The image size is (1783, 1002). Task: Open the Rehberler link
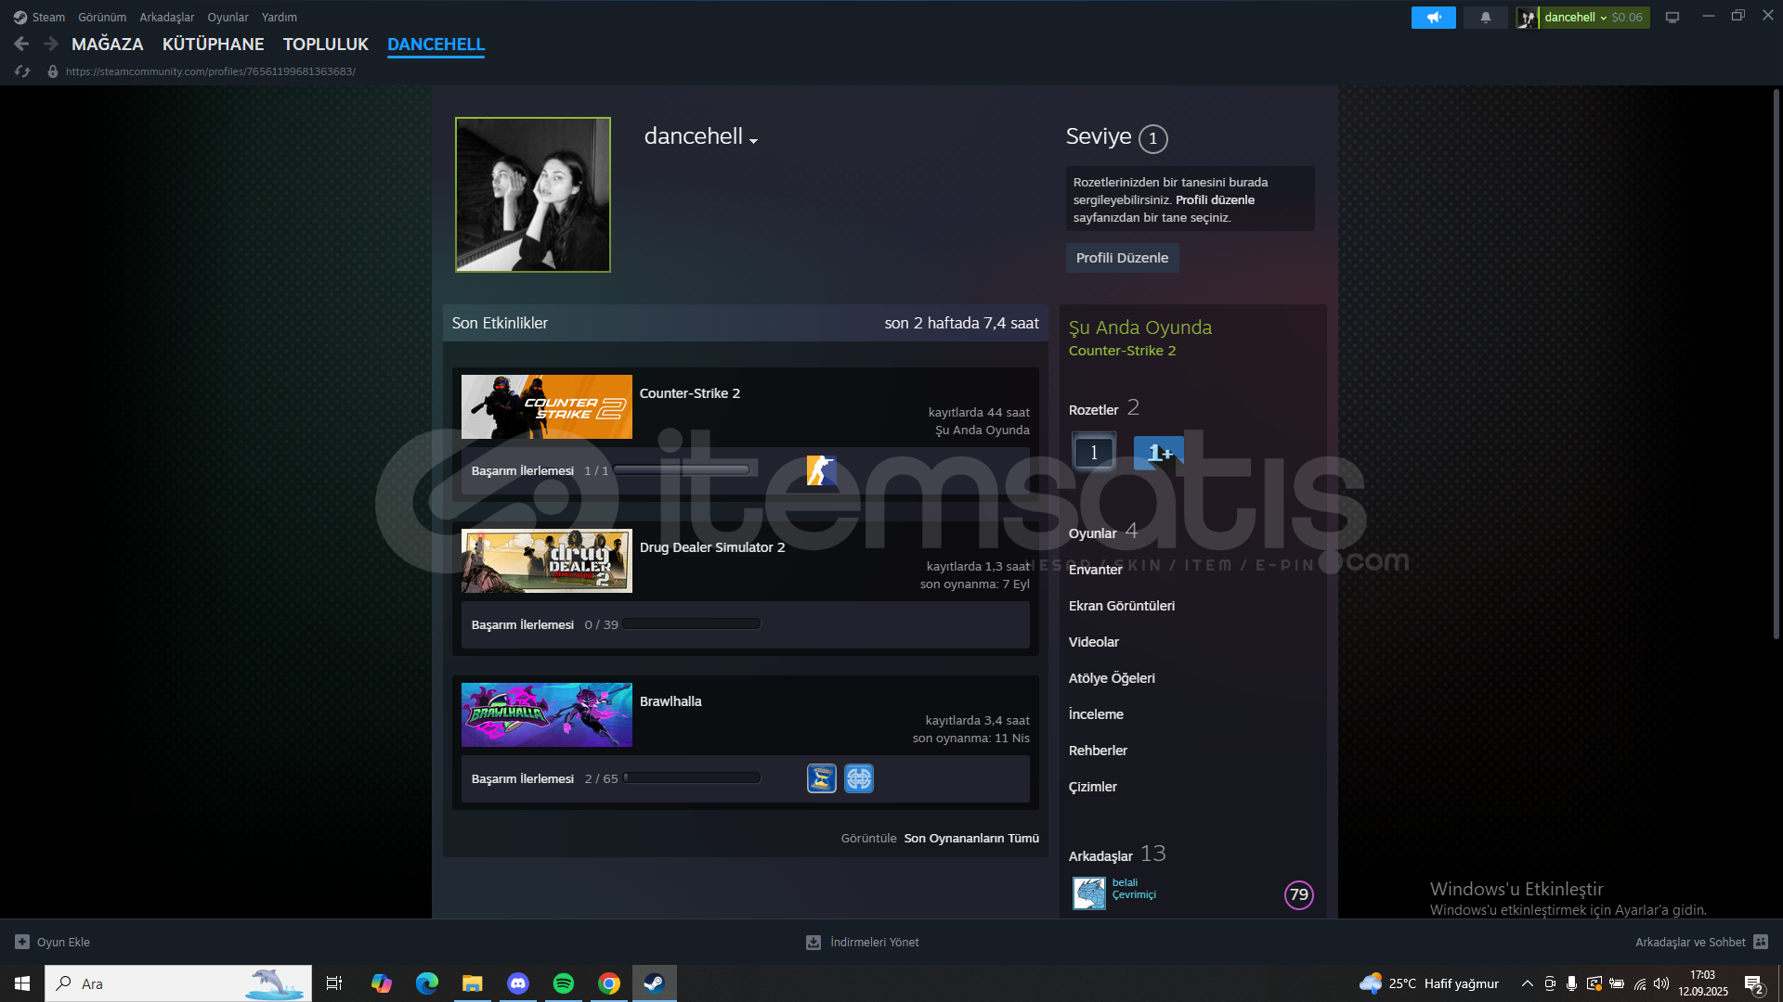[1098, 751]
